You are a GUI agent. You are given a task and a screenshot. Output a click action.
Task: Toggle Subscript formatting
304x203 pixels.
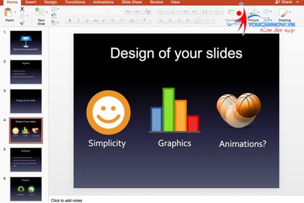click(x=113, y=21)
